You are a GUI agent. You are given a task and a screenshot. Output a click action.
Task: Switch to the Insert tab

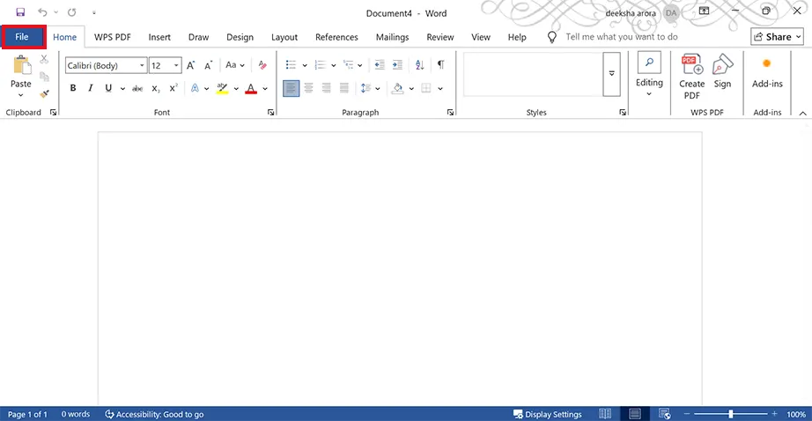pyautogui.click(x=159, y=37)
